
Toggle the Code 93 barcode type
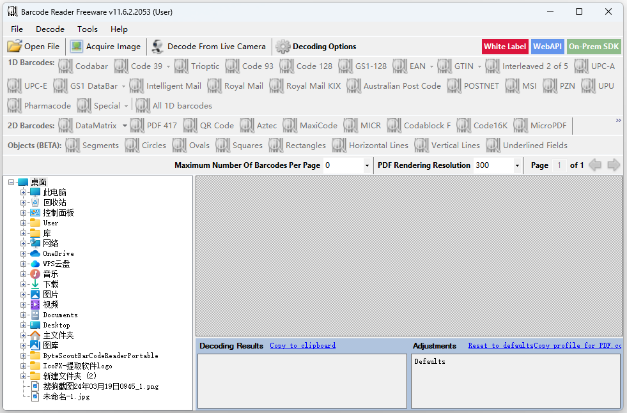(249, 66)
